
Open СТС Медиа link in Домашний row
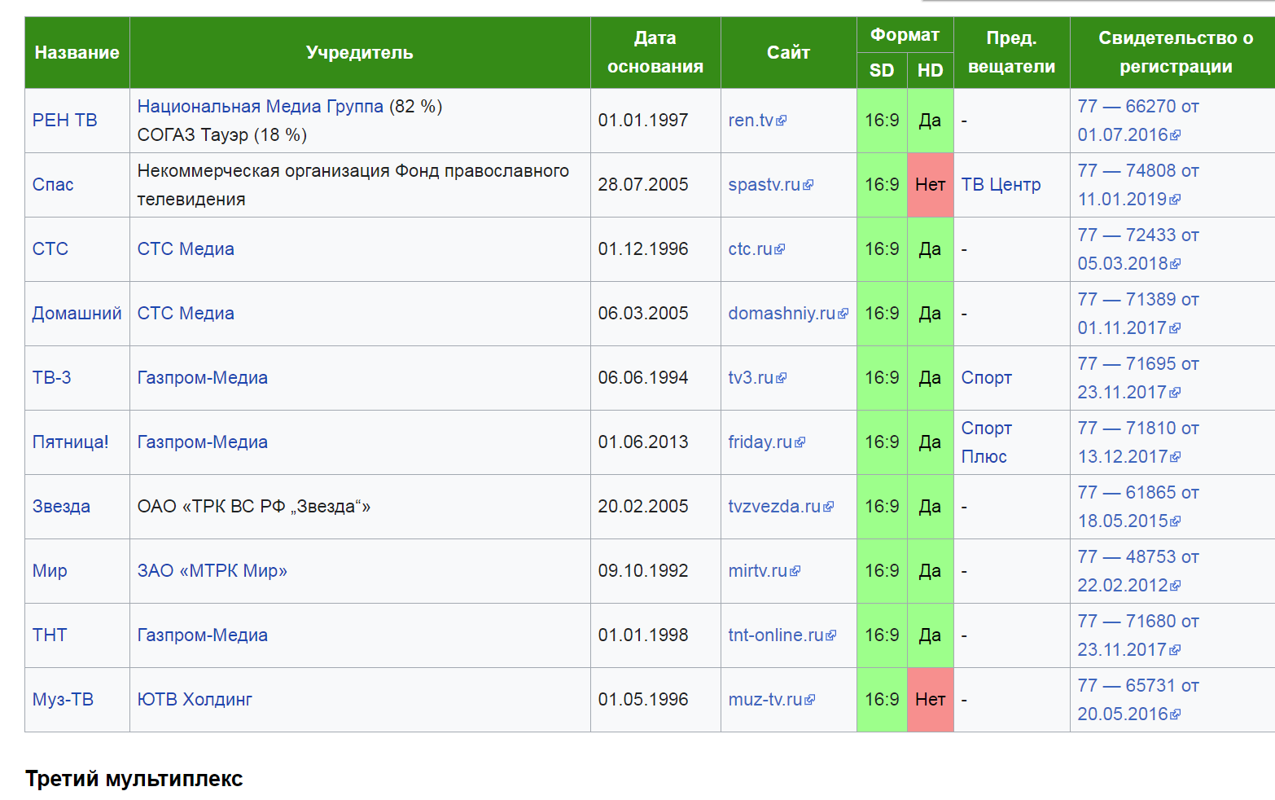pos(186,314)
